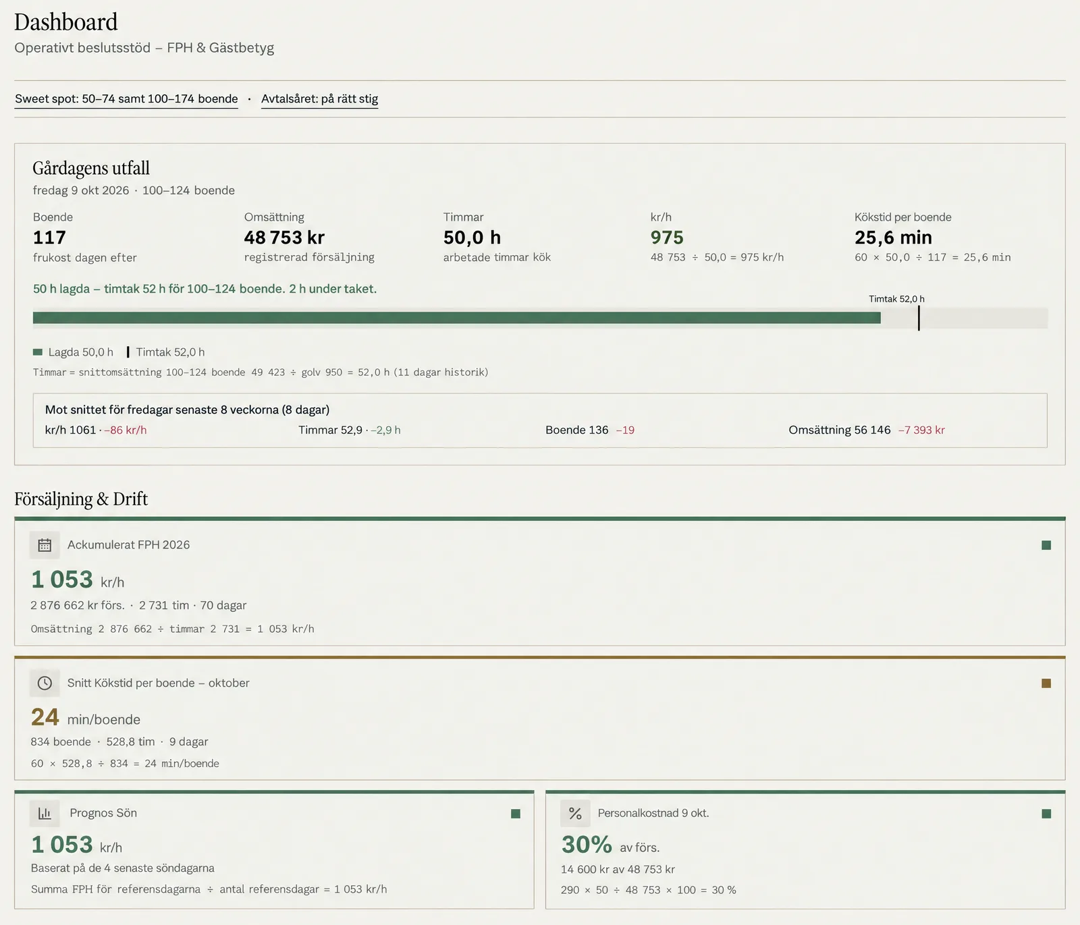Screen dimensions: 1080x925
Task: Click the Gårdagens utfall heading
Action: [x=91, y=168]
